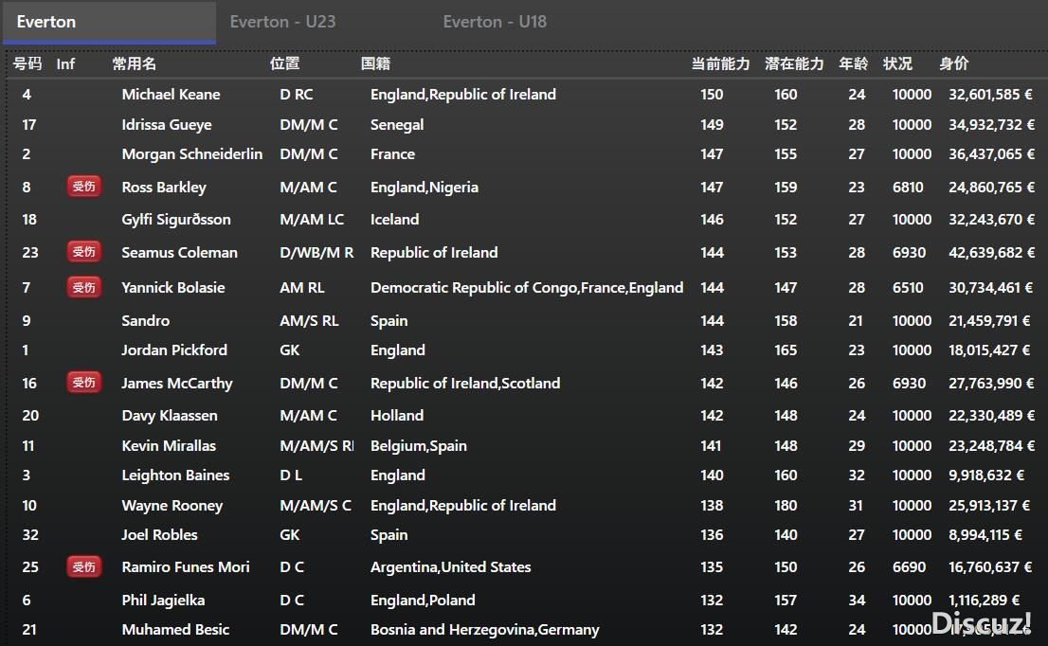Select player name Michael Keane
Screen dimensions: 1048x646
pyautogui.click(x=172, y=94)
